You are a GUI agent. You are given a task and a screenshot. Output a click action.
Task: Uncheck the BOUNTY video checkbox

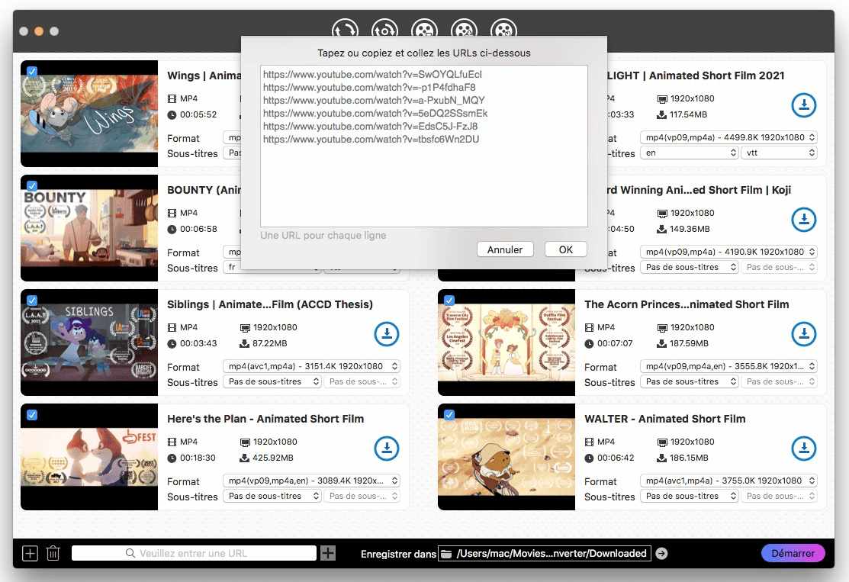pyautogui.click(x=32, y=185)
